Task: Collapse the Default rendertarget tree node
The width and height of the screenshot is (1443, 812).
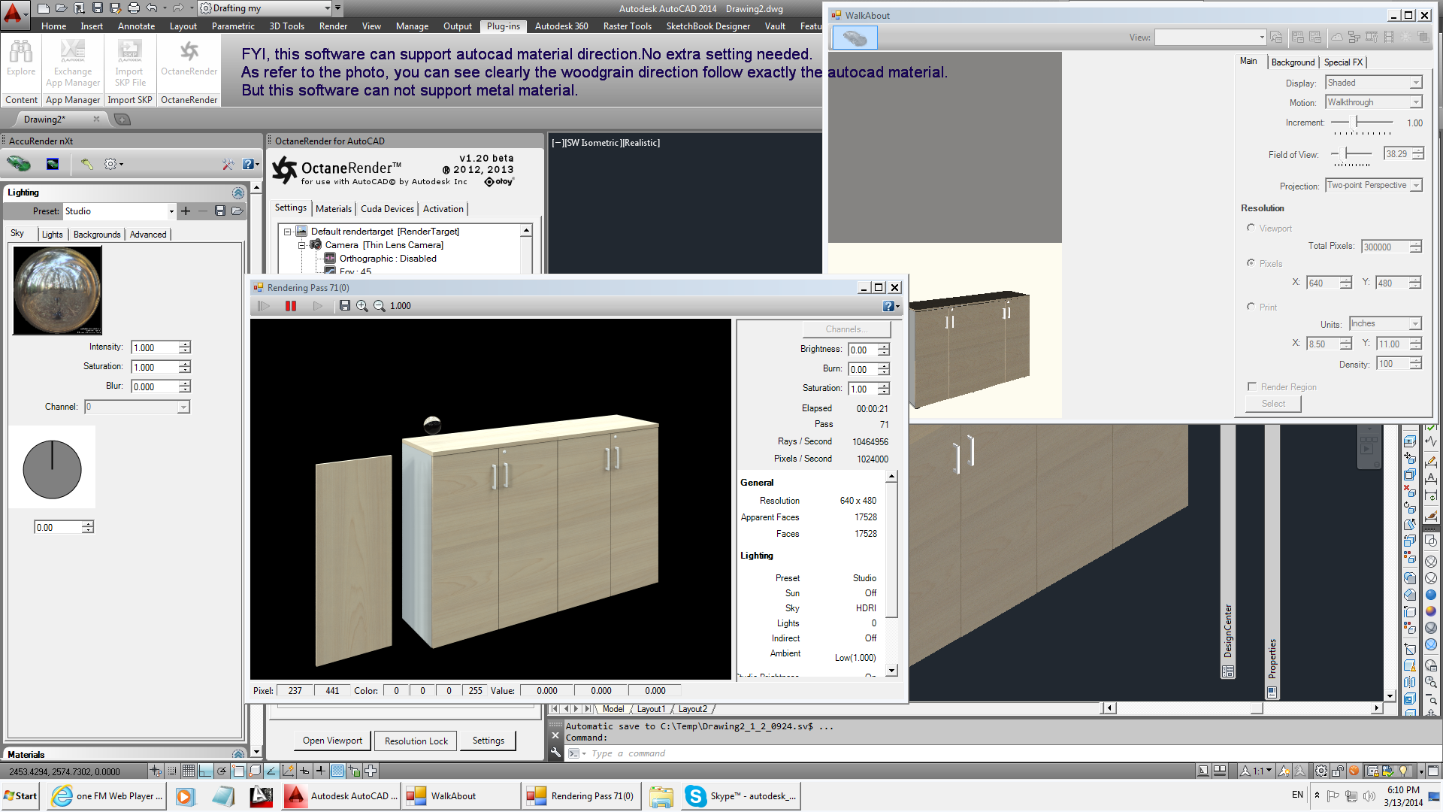Action: tap(287, 232)
